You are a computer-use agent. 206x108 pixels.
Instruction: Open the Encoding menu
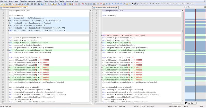tap(23, 1)
